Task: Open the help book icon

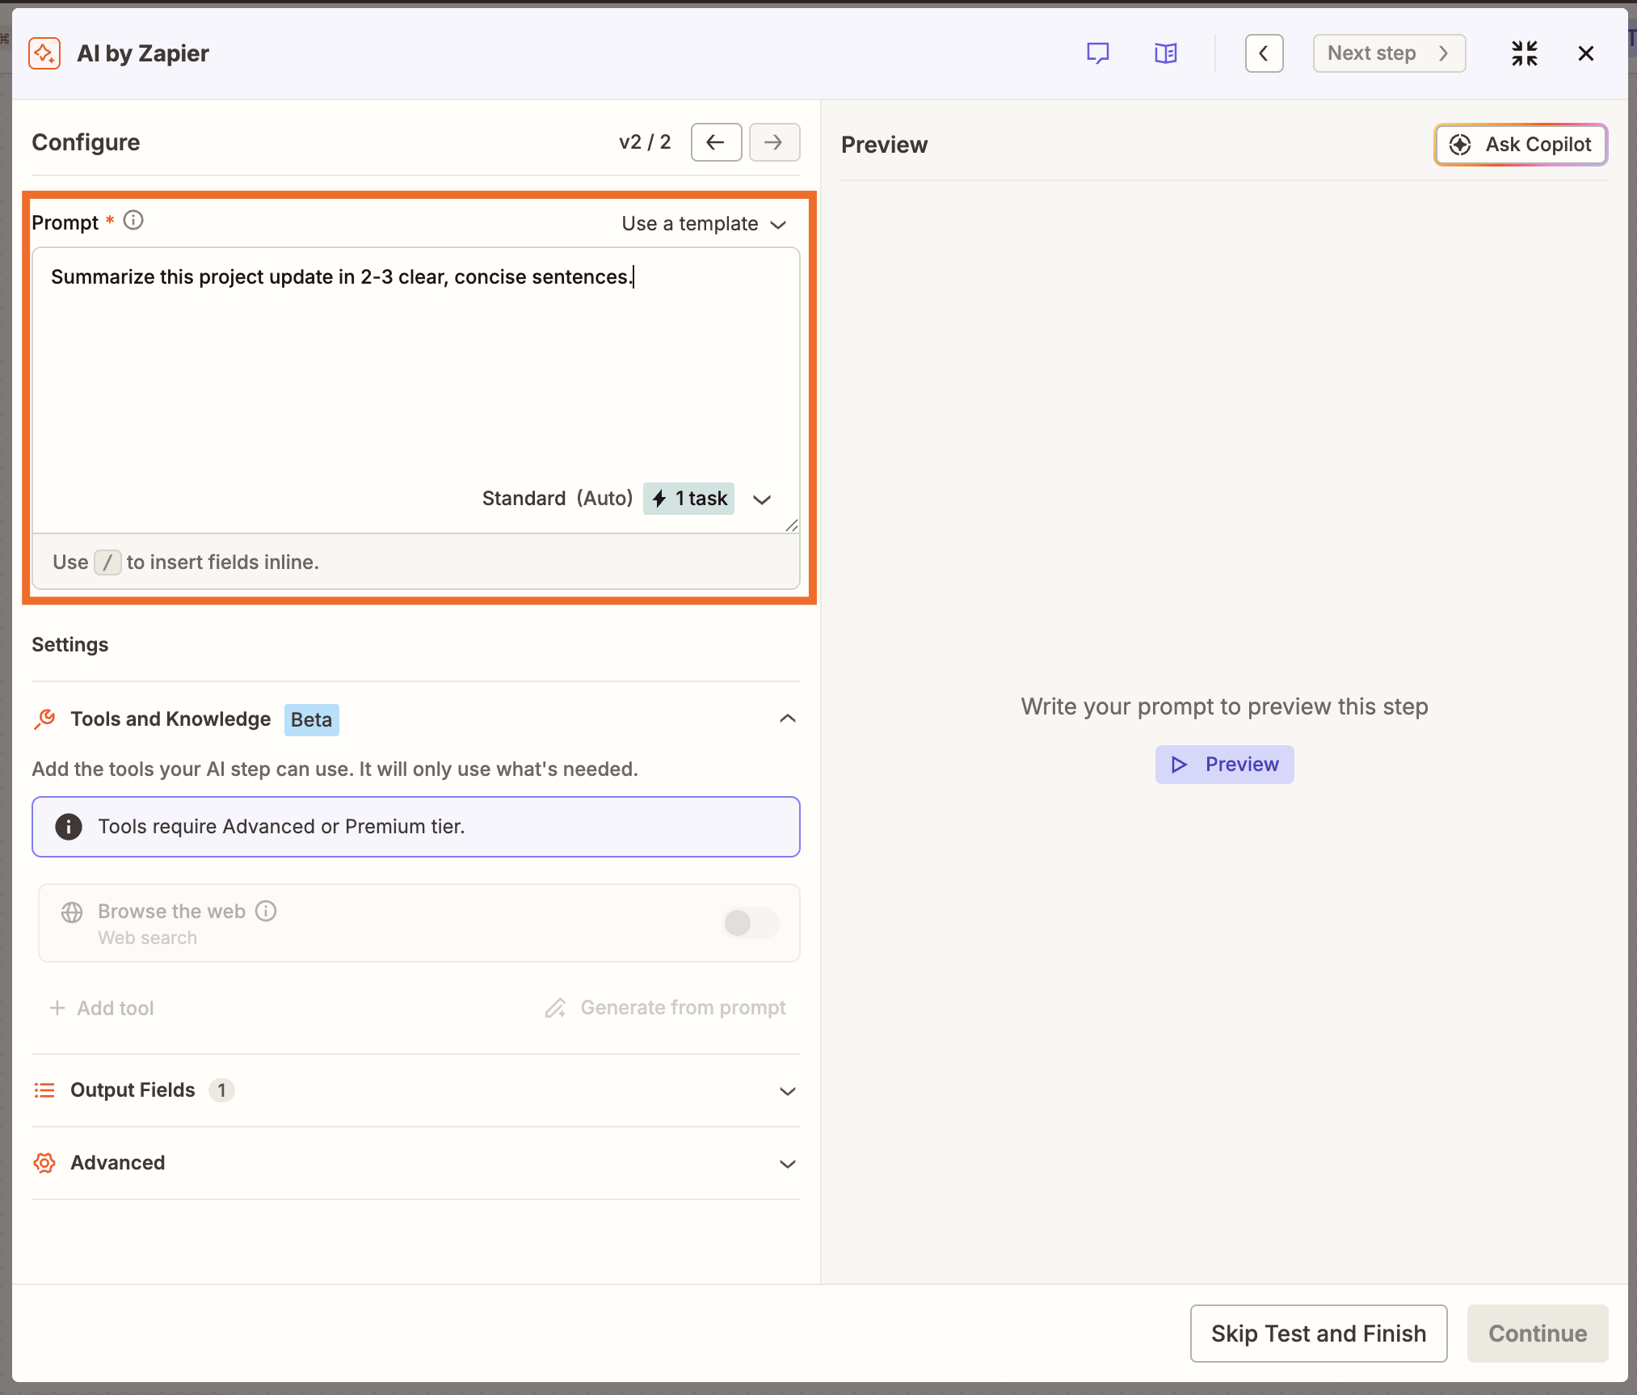Action: 1165,53
